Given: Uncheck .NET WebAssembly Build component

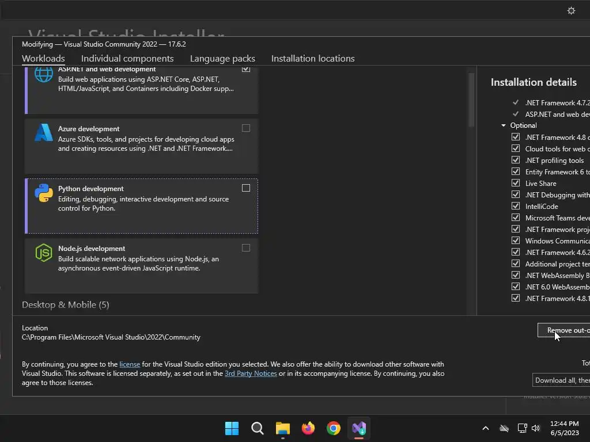Looking at the screenshot, I should click(x=516, y=275).
